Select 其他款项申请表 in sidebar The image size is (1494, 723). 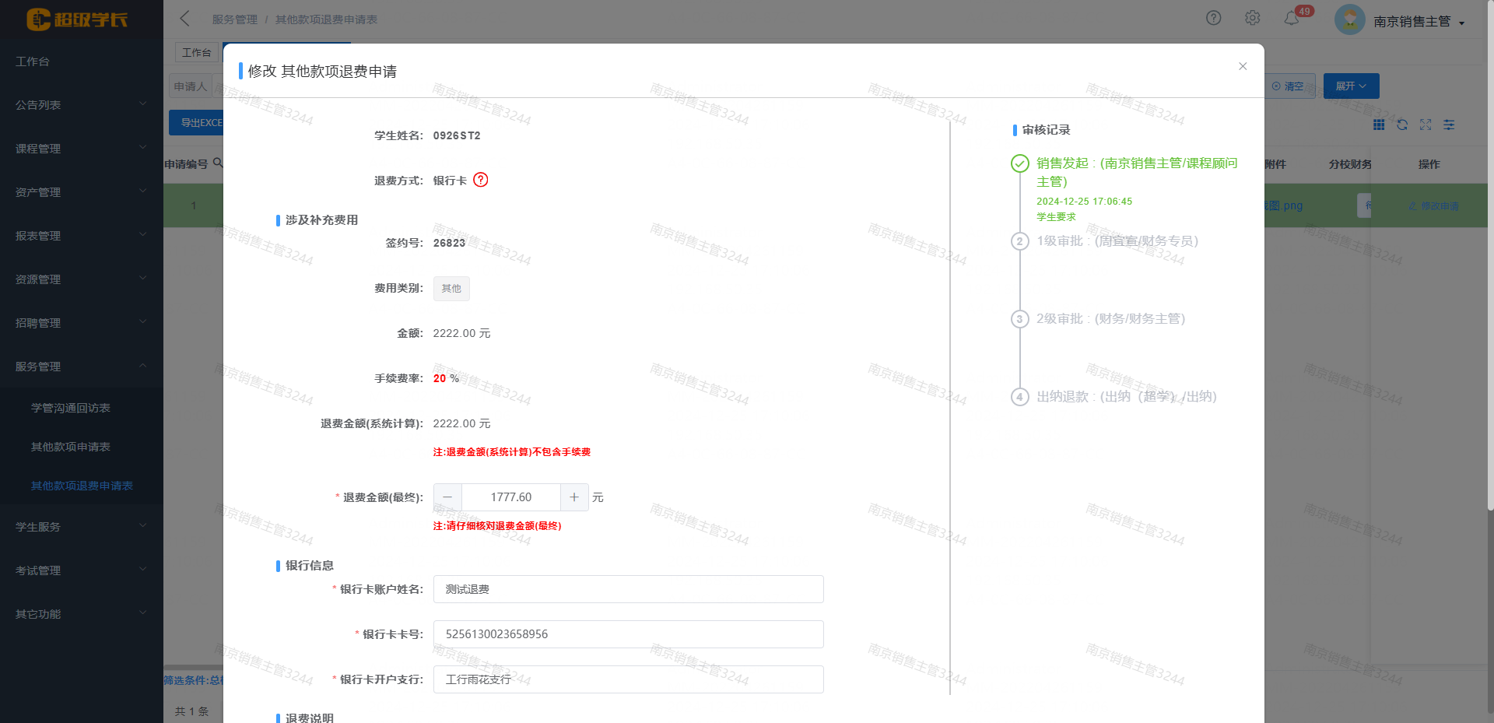[71, 447]
